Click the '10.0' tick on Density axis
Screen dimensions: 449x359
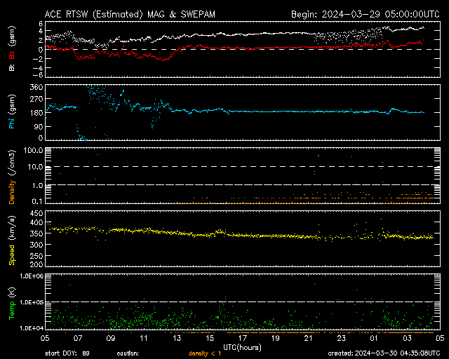coord(36,167)
